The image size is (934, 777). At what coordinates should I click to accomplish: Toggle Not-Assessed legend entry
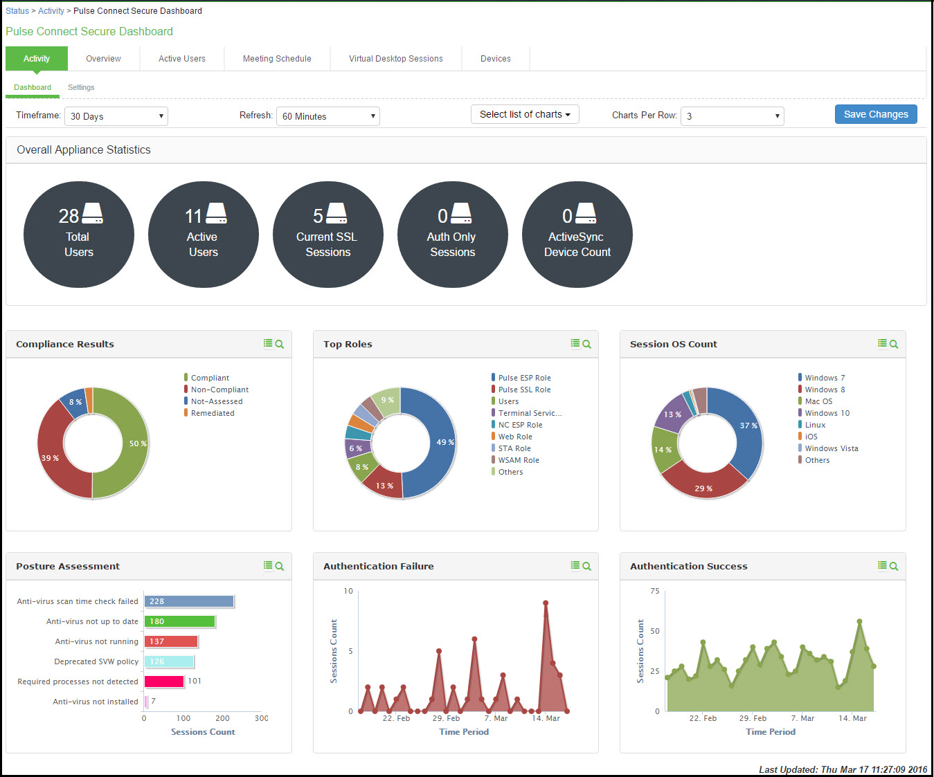coord(213,401)
